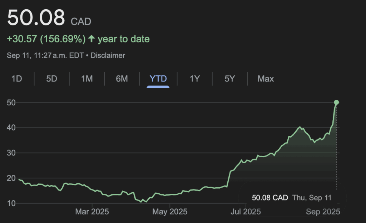Click the green endpoint dot on chart
366x223 pixels.
click(x=336, y=103)
